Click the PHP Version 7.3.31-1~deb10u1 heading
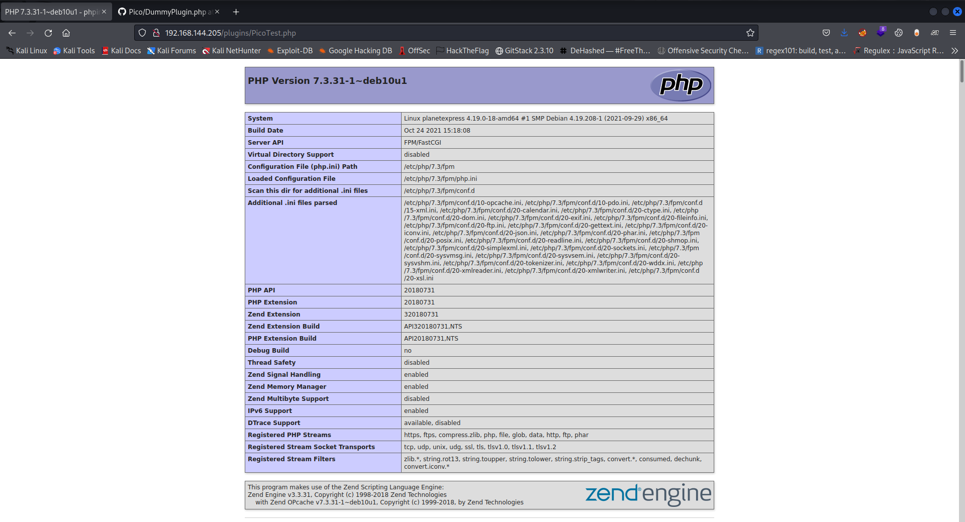 coord(327,80)
